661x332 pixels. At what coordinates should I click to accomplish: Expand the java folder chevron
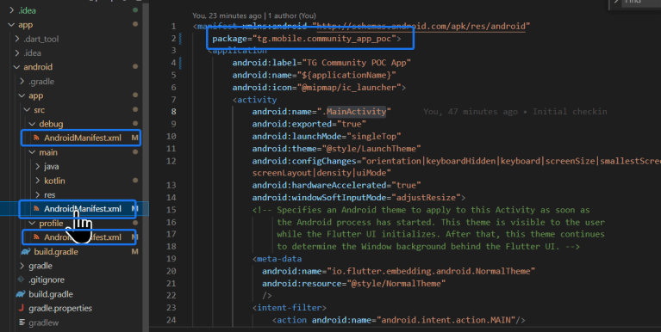coord(38,167)
